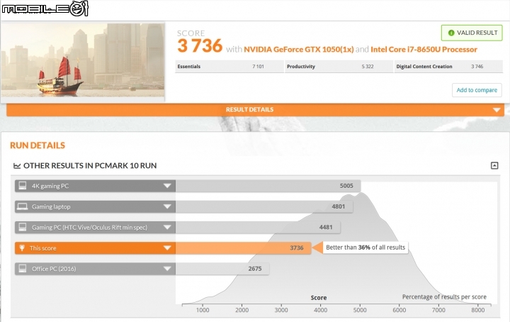510x322 pixels.
Task: Open the Intel Core i7-8650U Processor link
Action: tap(424, 50)
